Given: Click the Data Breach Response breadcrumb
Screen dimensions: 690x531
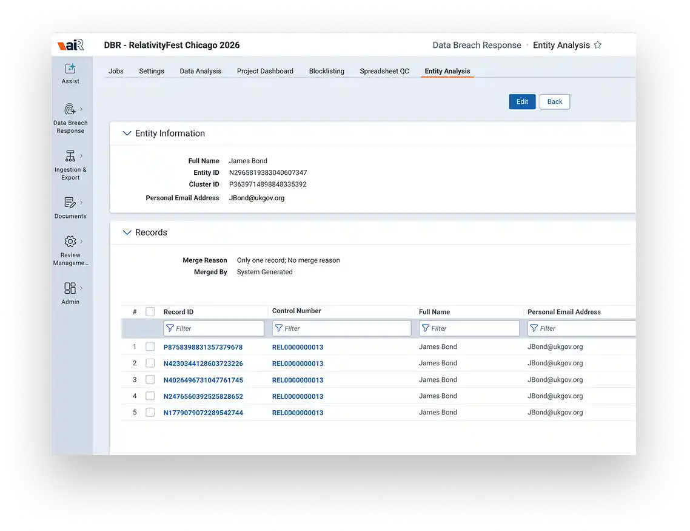Looking at the screenshot, I should (x=477, y=45).
